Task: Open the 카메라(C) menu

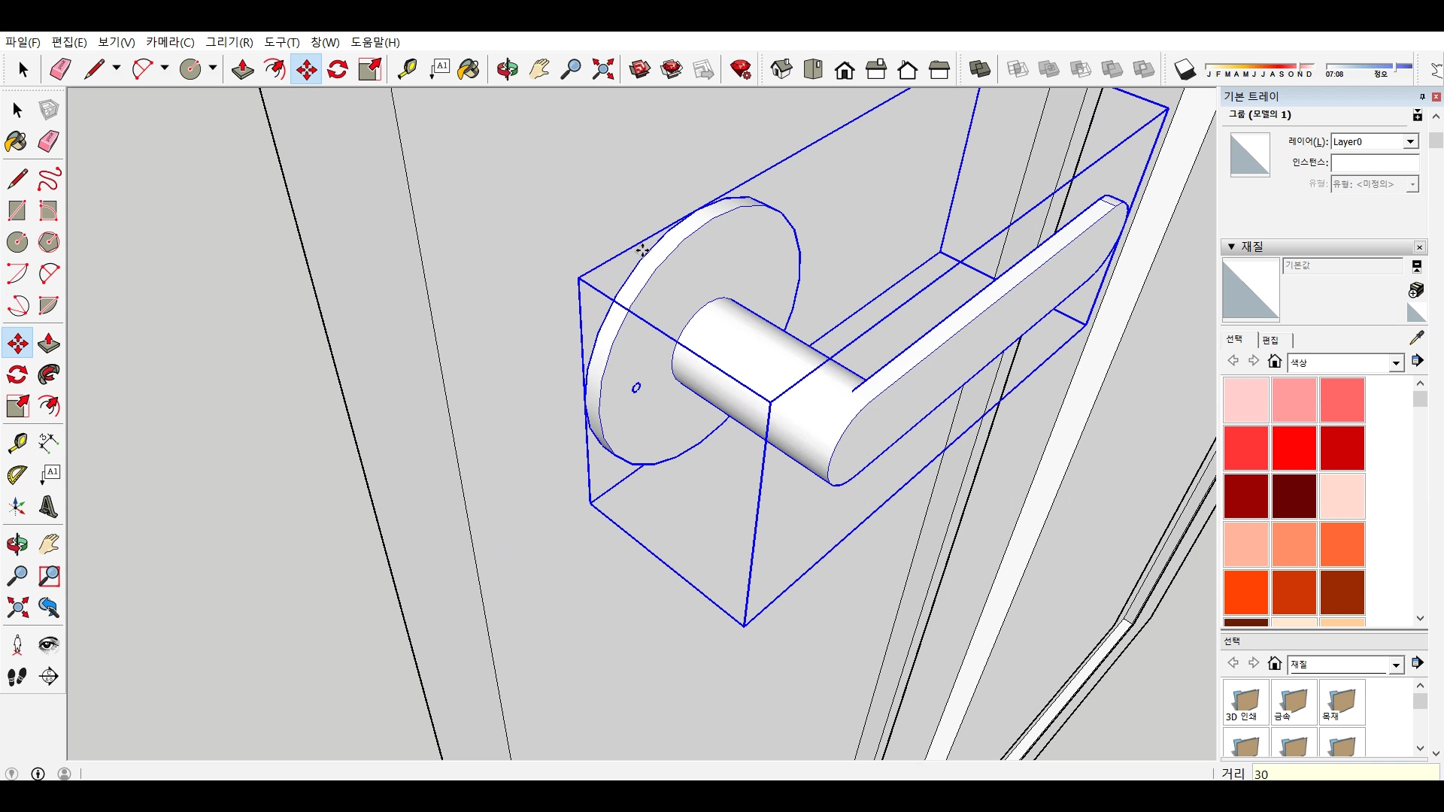Action: [x=170, y=42]
